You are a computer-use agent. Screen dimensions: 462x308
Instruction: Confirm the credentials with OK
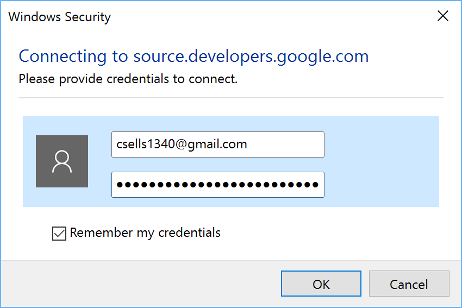(x=321, y=284)
